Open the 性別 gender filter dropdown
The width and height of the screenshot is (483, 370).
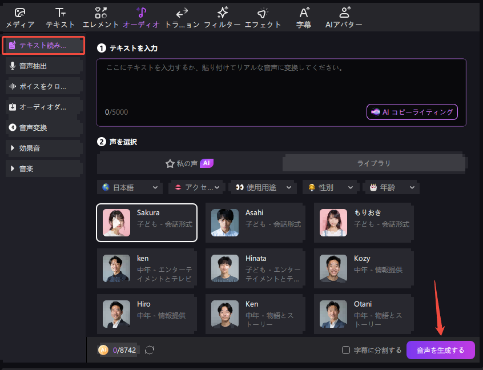tap(330, 187)
